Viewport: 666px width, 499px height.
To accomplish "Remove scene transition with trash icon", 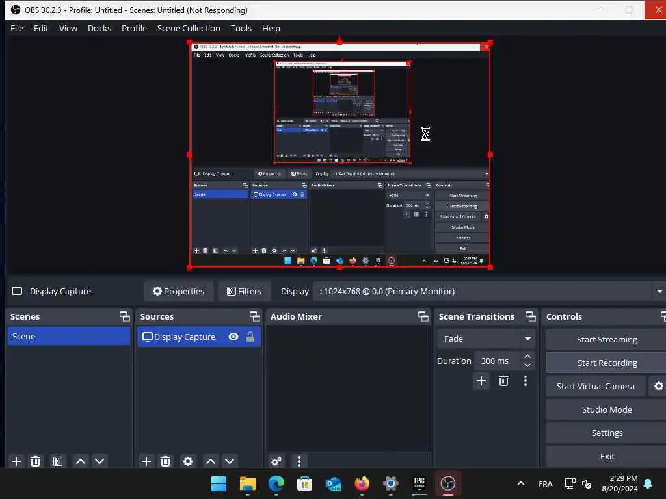I will (504, 381).
